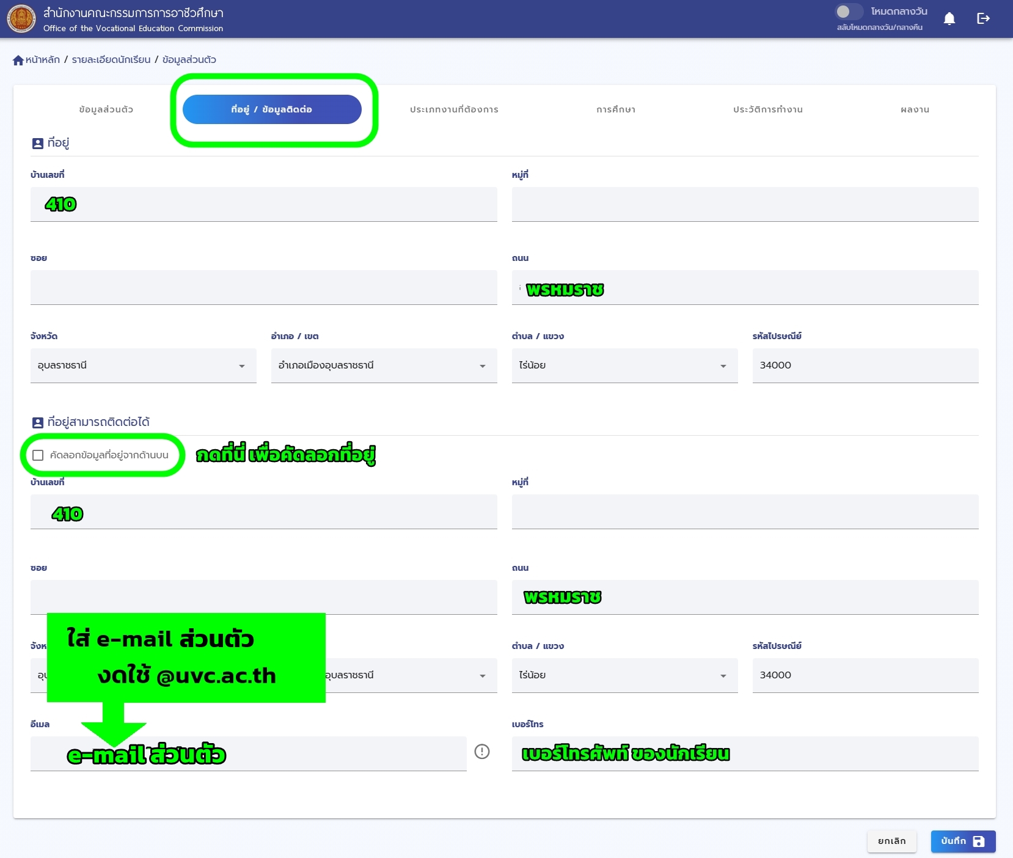Image resolution: width=1013 pixels, height=858 pixels.
Task: Go to รายละเอียดนักเรียน breadcrumb link
Action: coord(111,60)
